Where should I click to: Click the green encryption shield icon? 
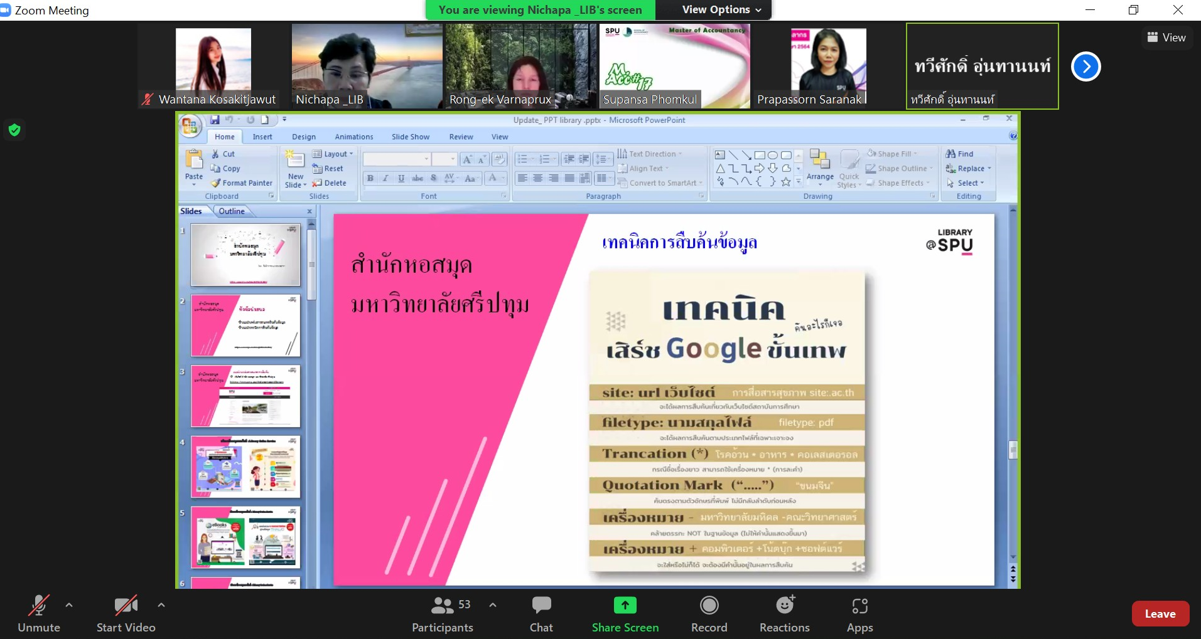pos(14,130)
